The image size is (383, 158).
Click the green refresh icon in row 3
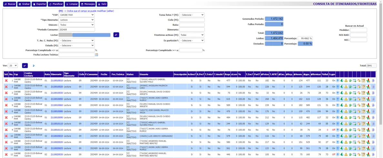click(x=350, y=93)
